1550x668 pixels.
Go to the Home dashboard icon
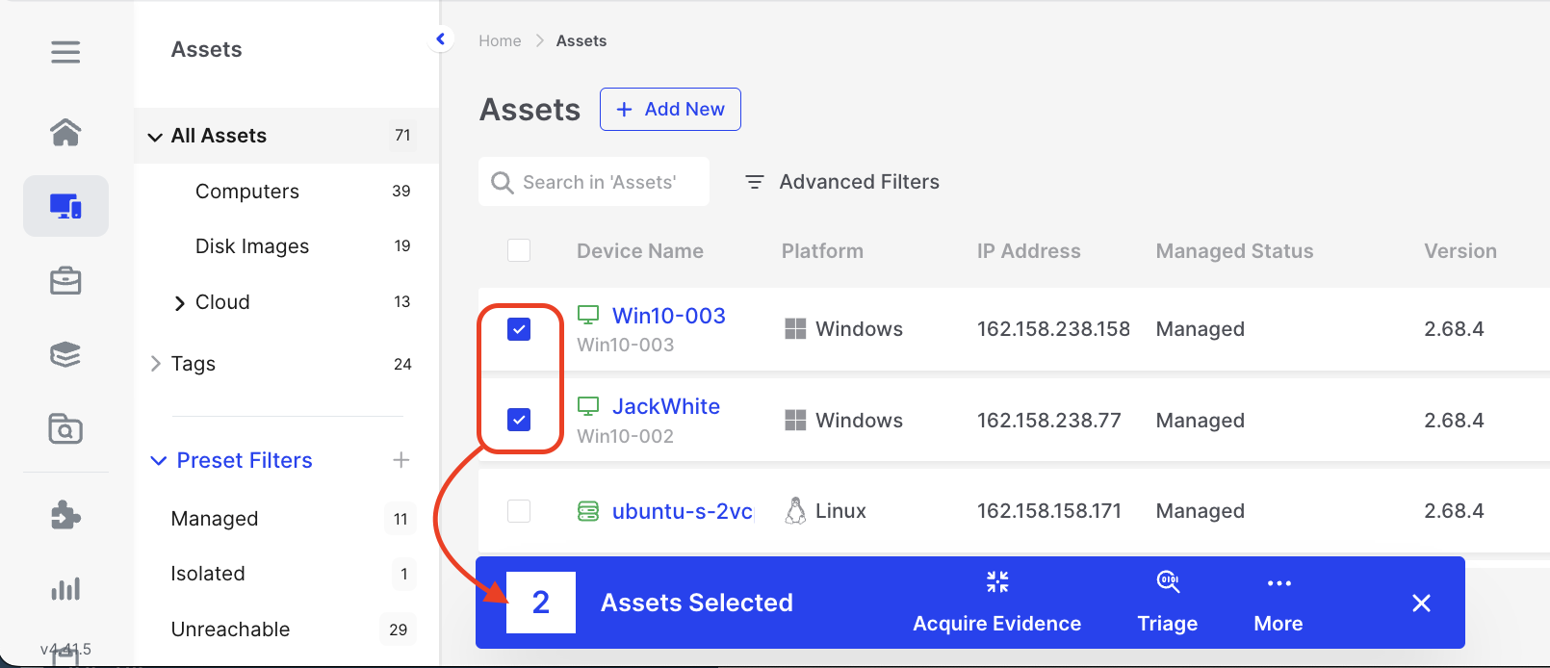click(x=65, y=132)
